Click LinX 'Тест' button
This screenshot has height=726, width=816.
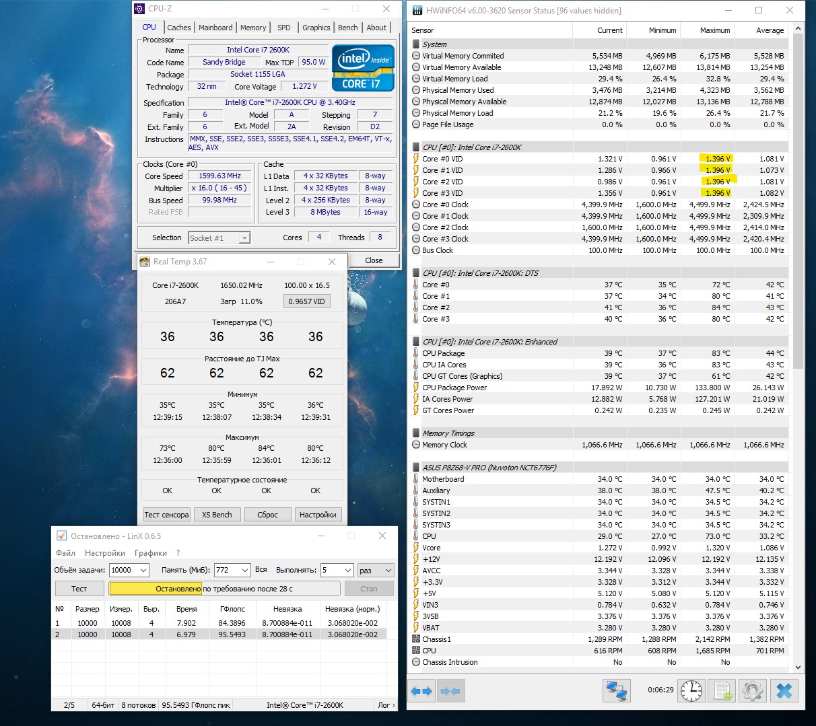click(x=79, y=589)
